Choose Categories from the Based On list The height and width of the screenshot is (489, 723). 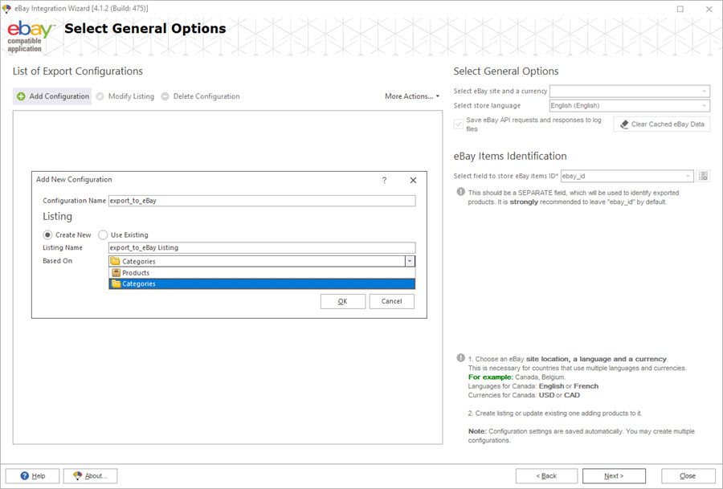coord(262,284)
